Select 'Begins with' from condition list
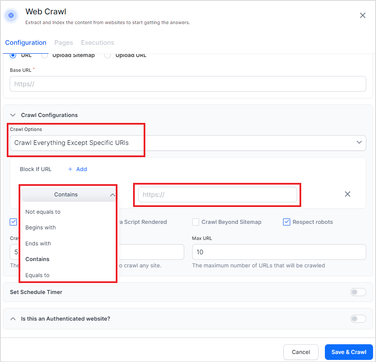The width and height of the screenshot is (376, 362). click(x=41, y=227)
